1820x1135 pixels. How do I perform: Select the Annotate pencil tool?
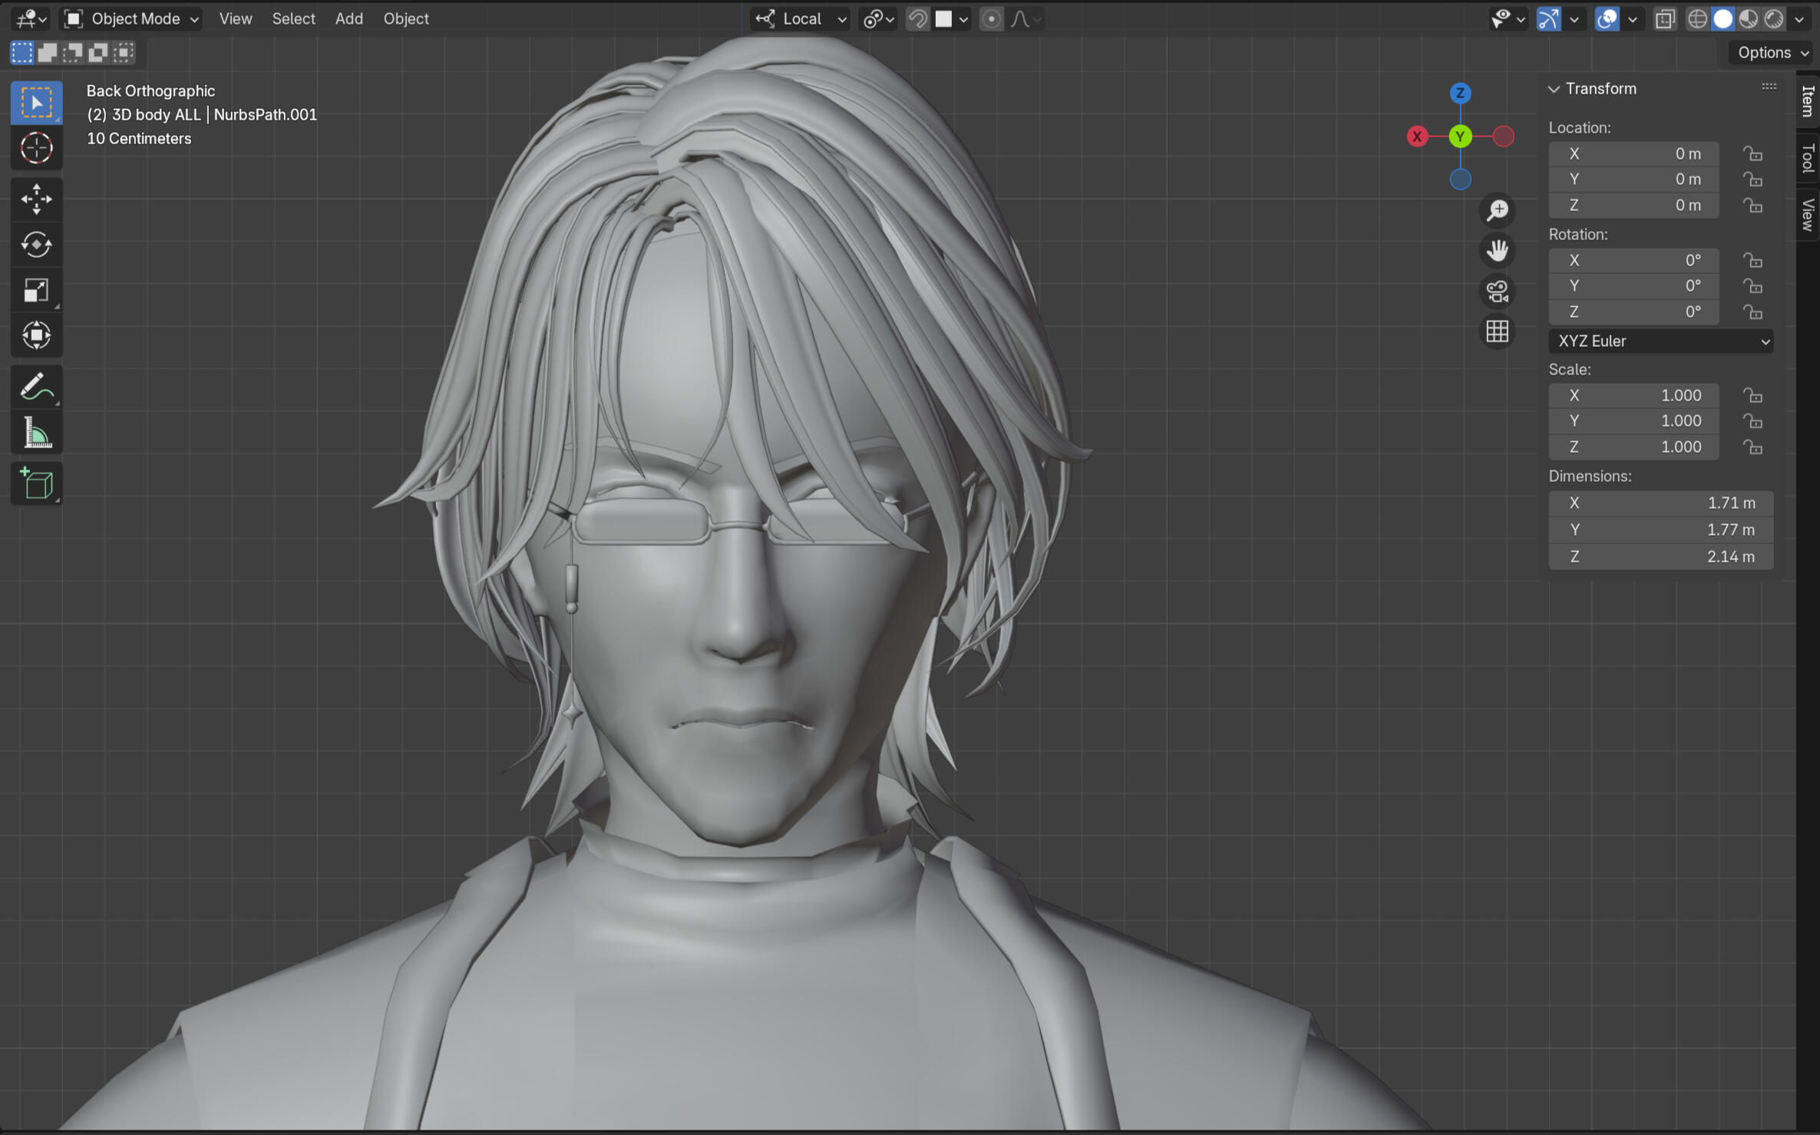pyautogui.click(x=36, y=387)
